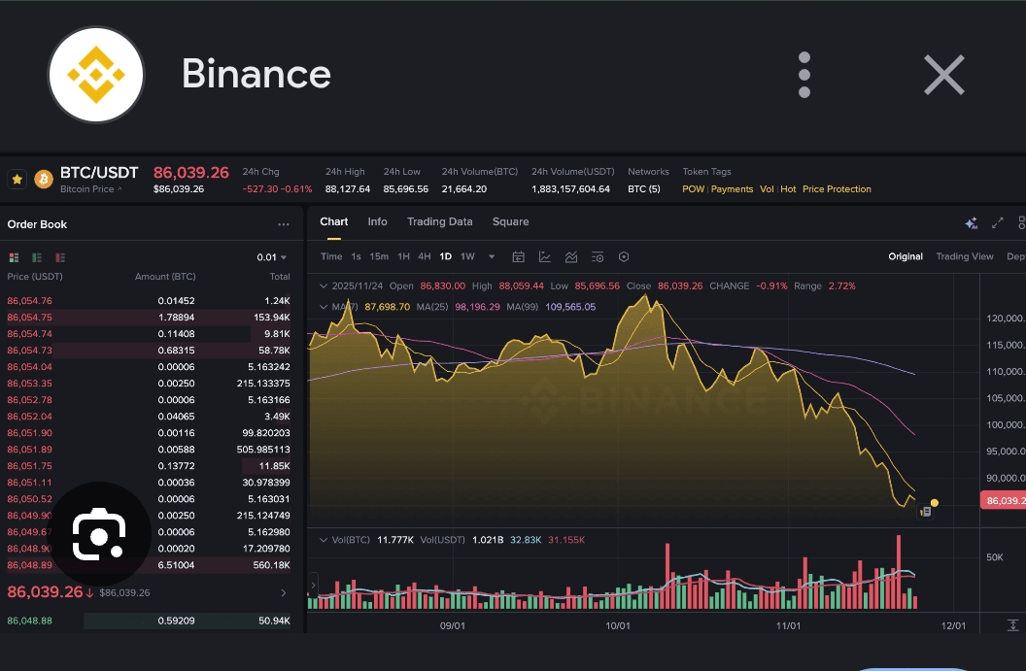Image resolution: width=1026 pixels, height=671 pixels.
Task: Switch to Original chart view
Action: coord(906,256)
